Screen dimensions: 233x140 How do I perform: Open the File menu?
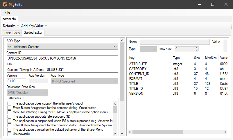pyautogui.click(x=7, y=12)
